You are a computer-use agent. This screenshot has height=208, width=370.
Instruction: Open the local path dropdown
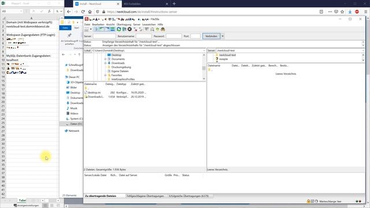coord(204,50)
